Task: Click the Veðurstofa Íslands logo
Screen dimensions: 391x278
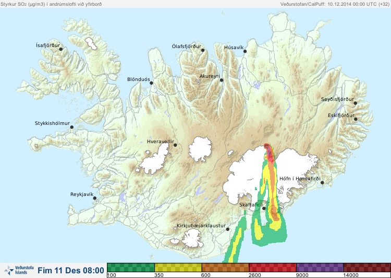Action: (19, 270)
